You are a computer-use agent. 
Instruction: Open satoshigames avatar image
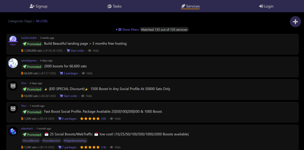[x=13, y=63]
